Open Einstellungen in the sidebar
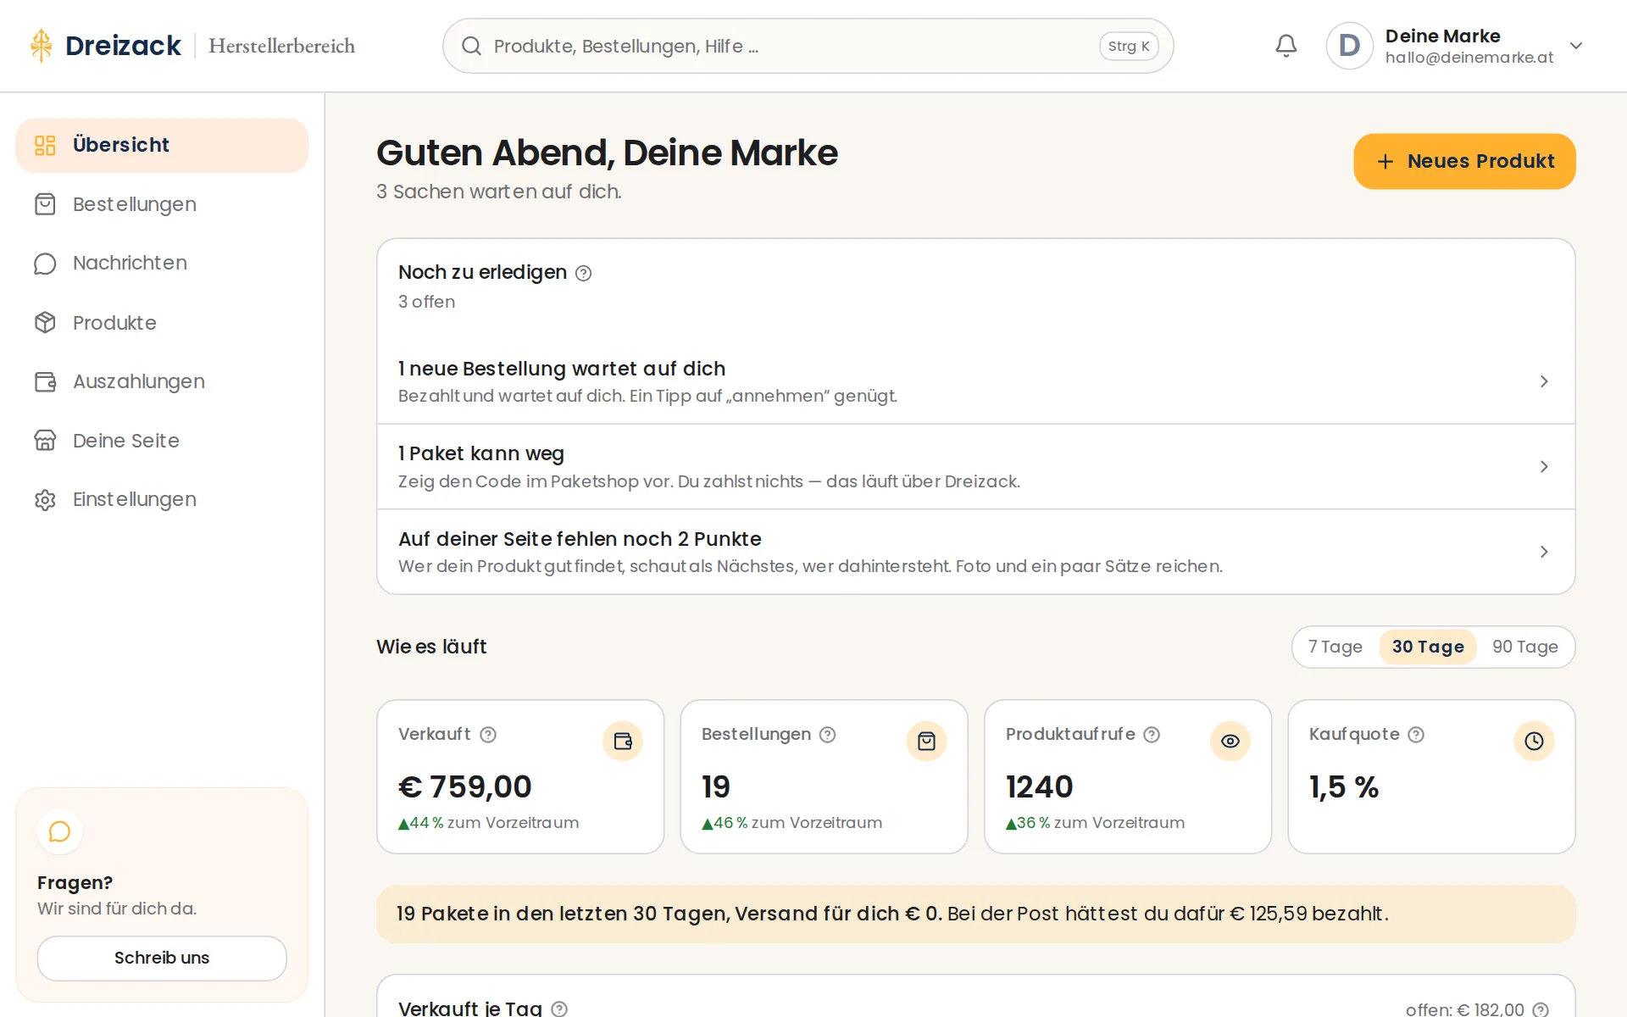This screenshot has height=1017, width=1627. 162,500
